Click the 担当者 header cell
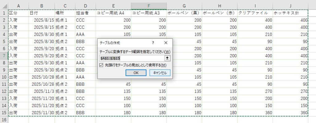 (x=85, y=13)
